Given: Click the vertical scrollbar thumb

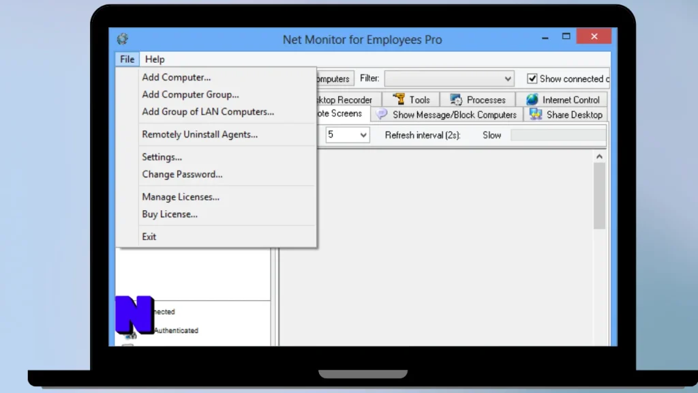Looking at the screenshot, I should [599, 196].
